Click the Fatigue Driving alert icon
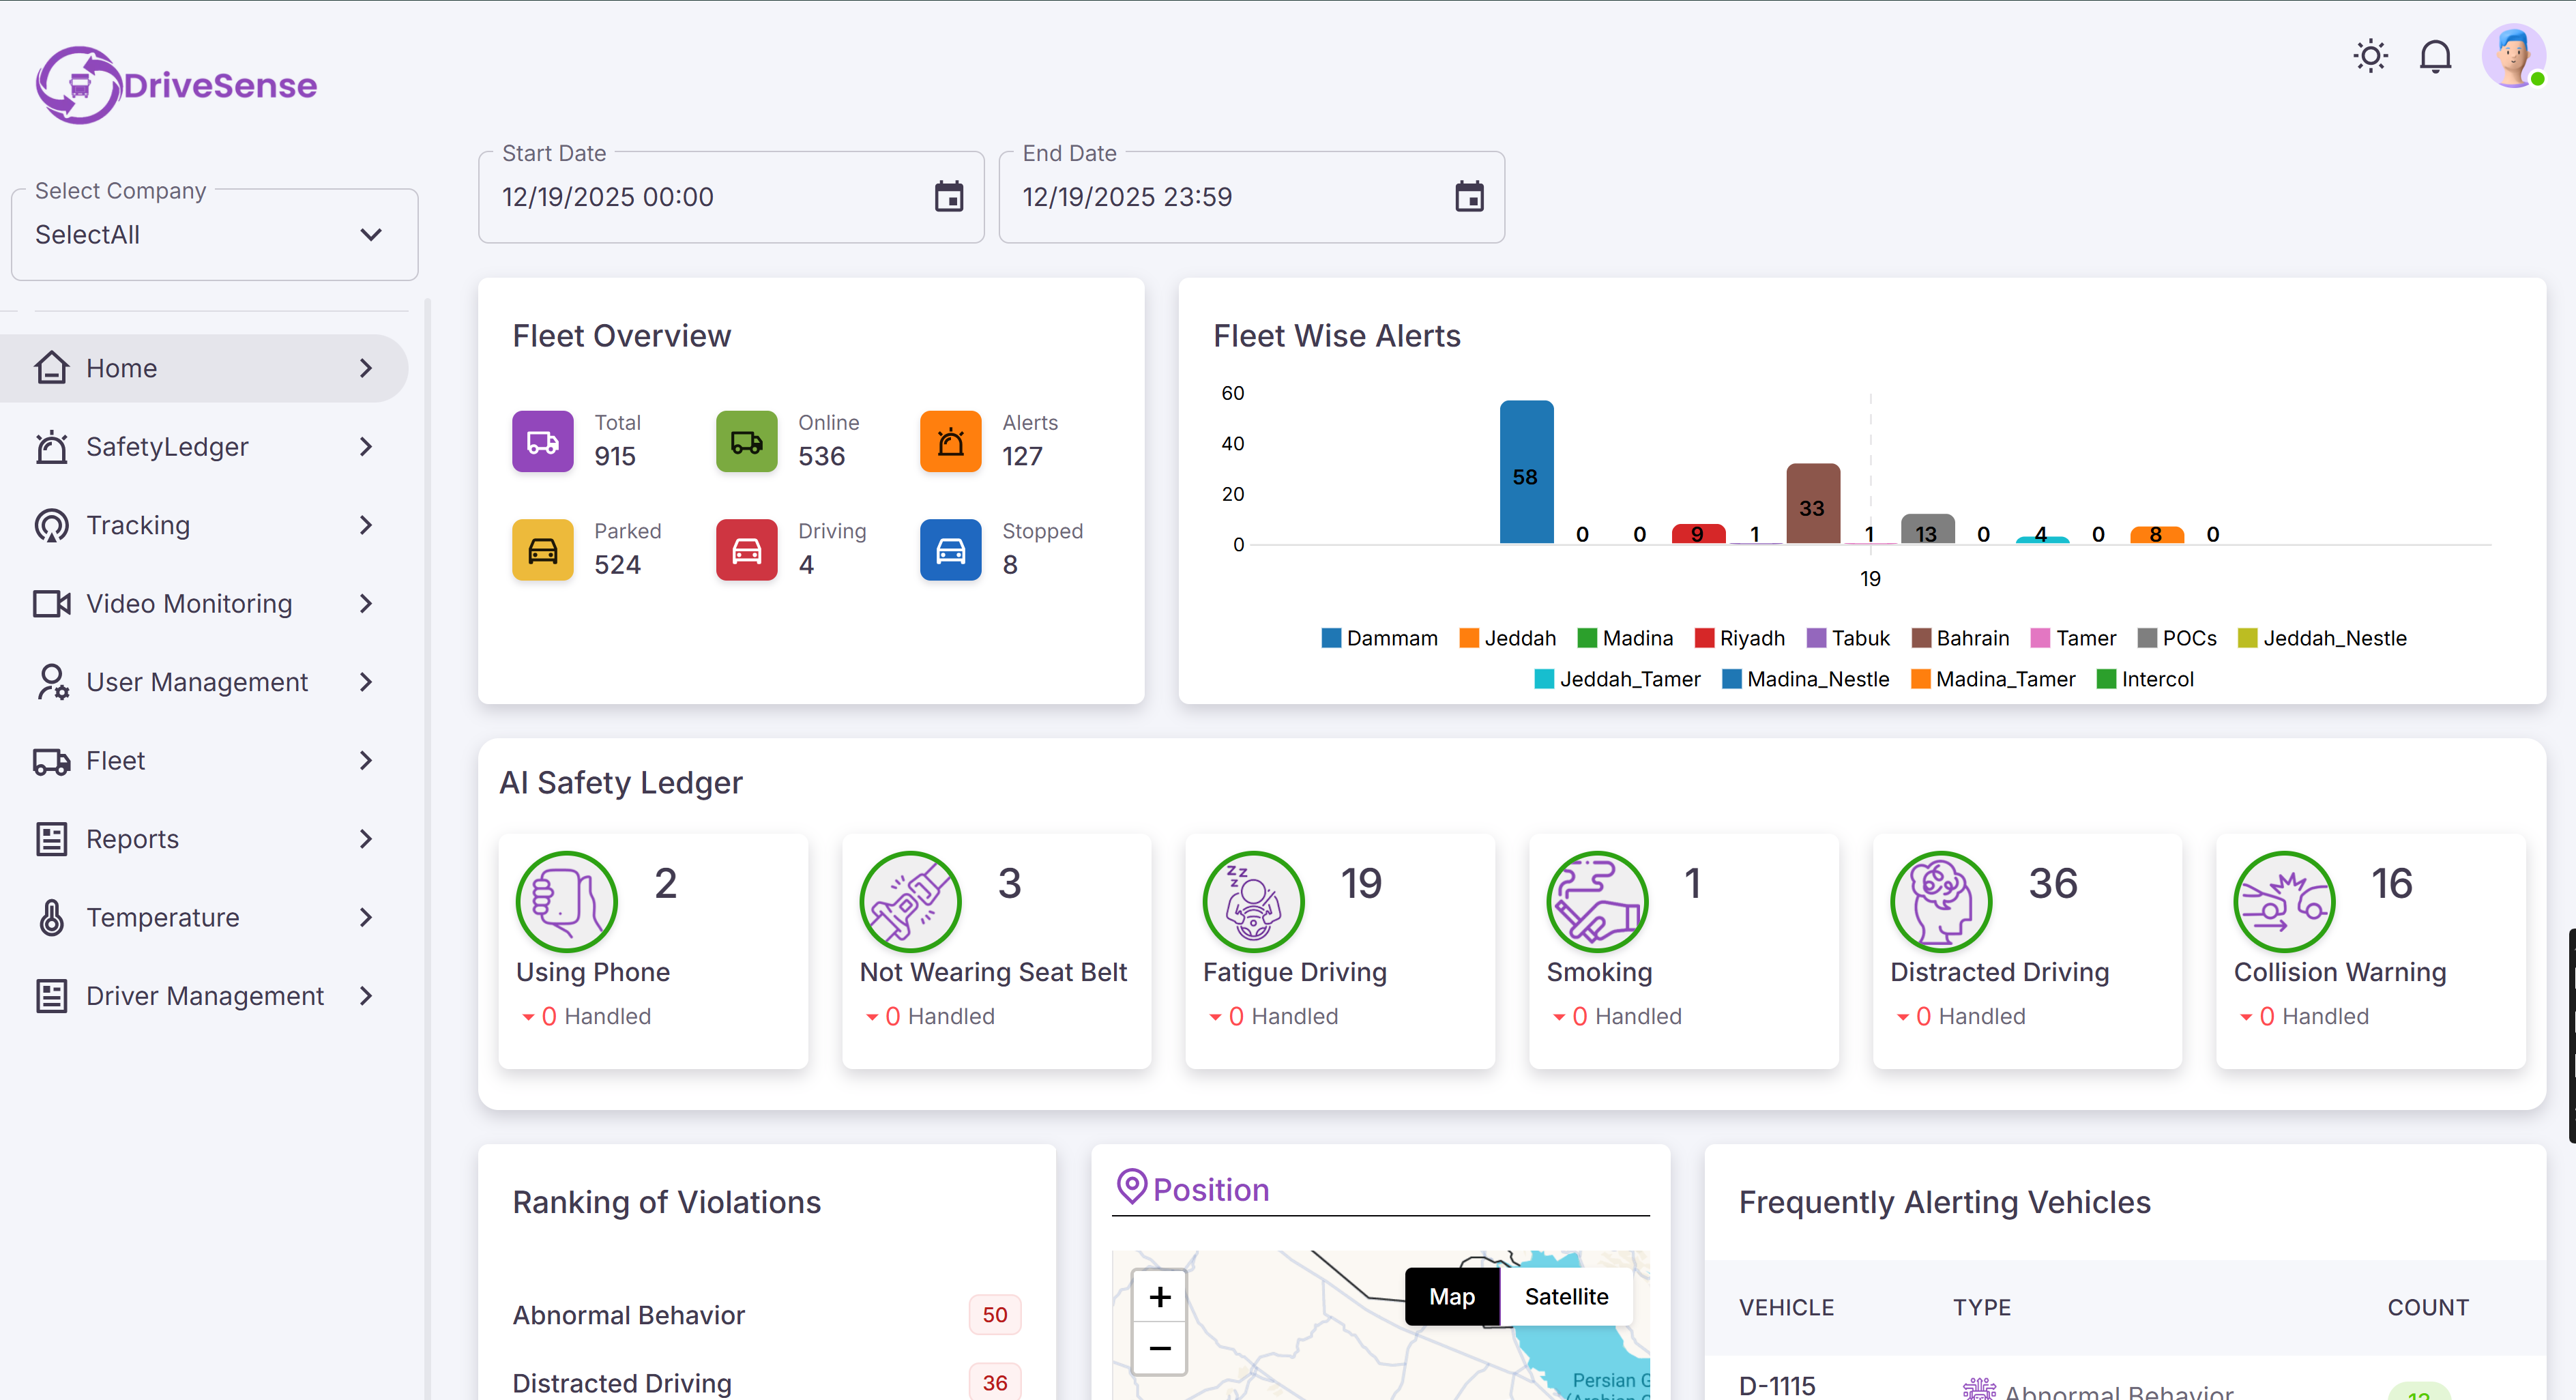 tap(1253, 901)
